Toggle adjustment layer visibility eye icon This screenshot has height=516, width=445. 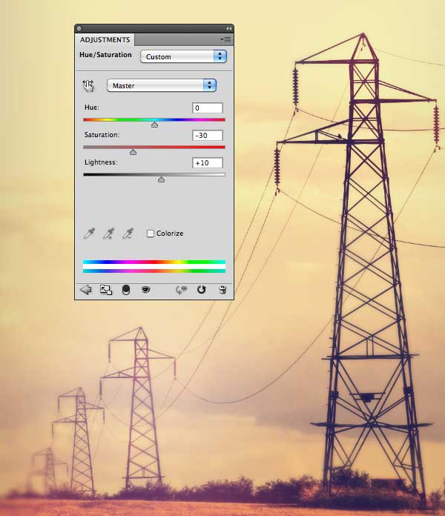[146, 290]
